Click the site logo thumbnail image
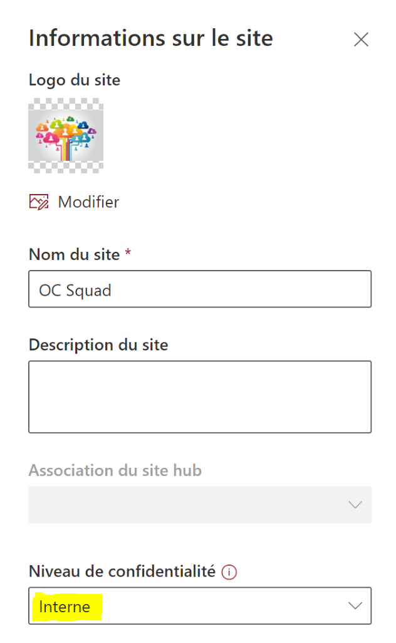396x643 pixels. [x=66, y=134]
